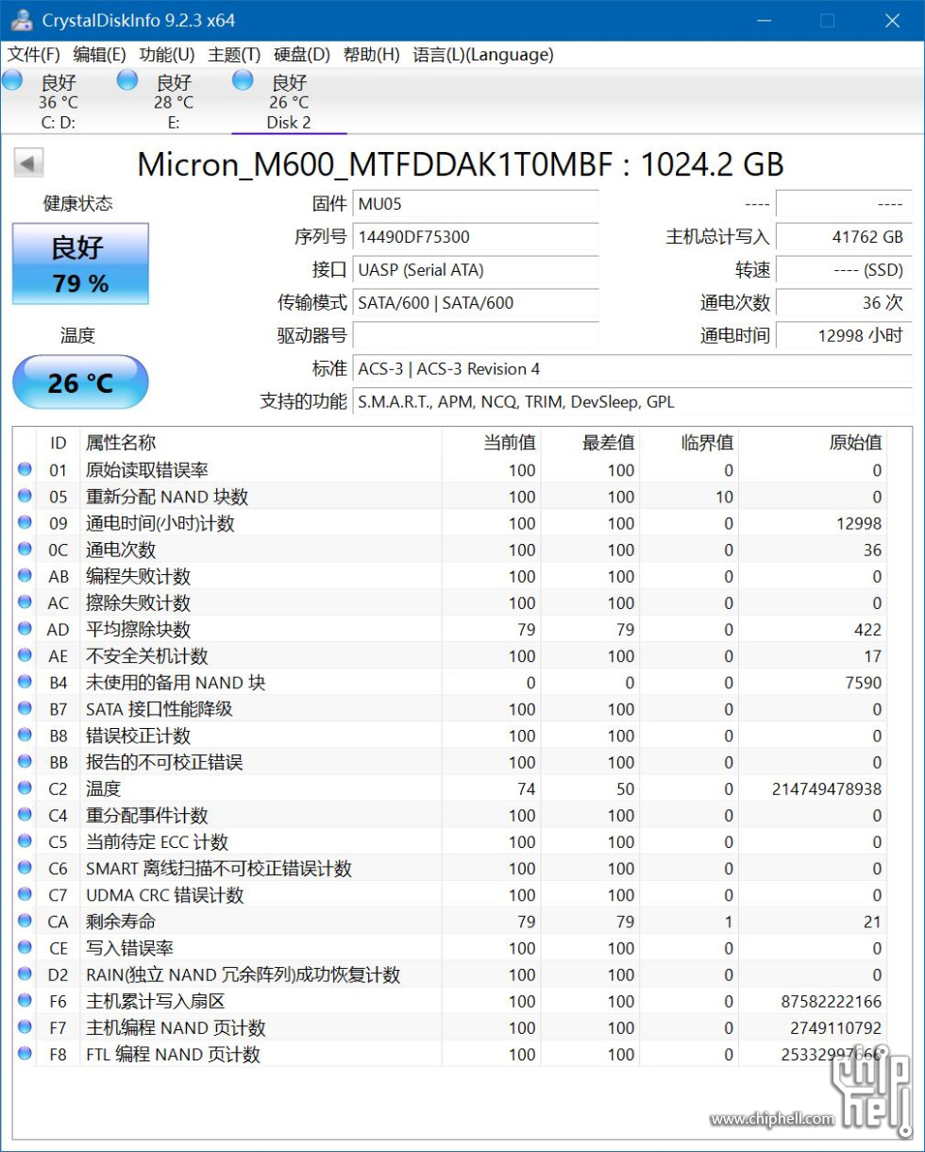
Task: Click status dot for F8 FTL 编程 NAND 页计数
Action: 25,1054
